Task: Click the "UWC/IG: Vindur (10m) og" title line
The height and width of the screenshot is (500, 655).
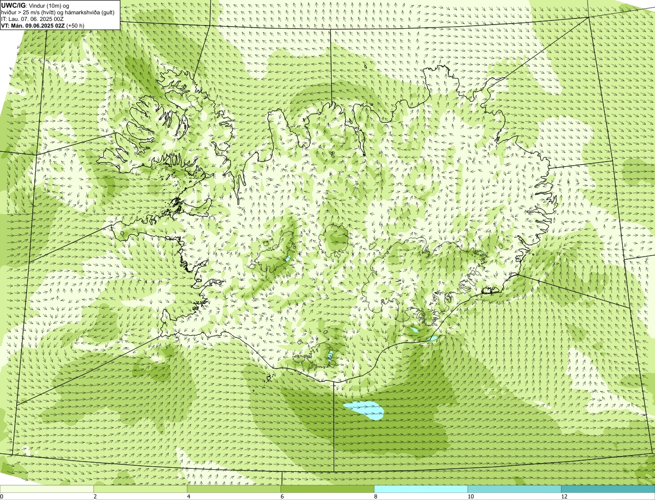Action: pos(35,6)
